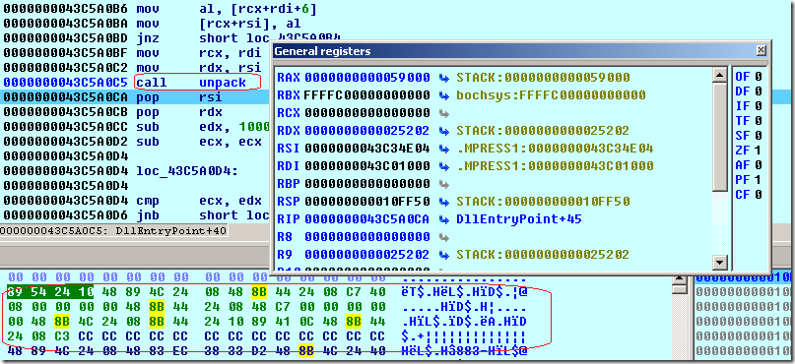Toggle the OF flag value
Viewport: 795px width, 364px height.
[759, 77]
